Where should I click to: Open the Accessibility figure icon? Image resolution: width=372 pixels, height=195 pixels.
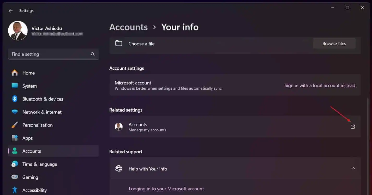tap(15, 190)
